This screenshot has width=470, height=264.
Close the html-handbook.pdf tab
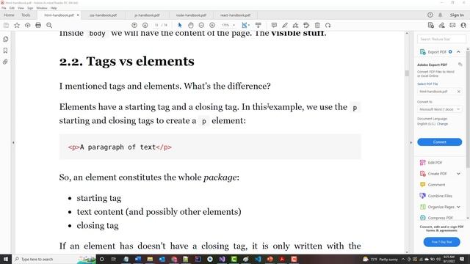point(78,15)
